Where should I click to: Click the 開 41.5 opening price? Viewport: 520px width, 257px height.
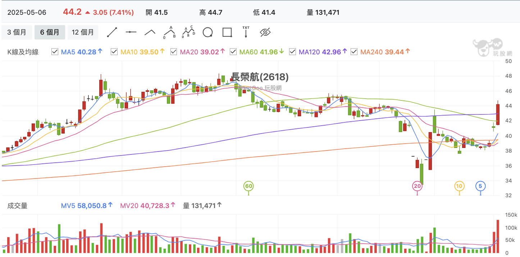coord(157,12)
